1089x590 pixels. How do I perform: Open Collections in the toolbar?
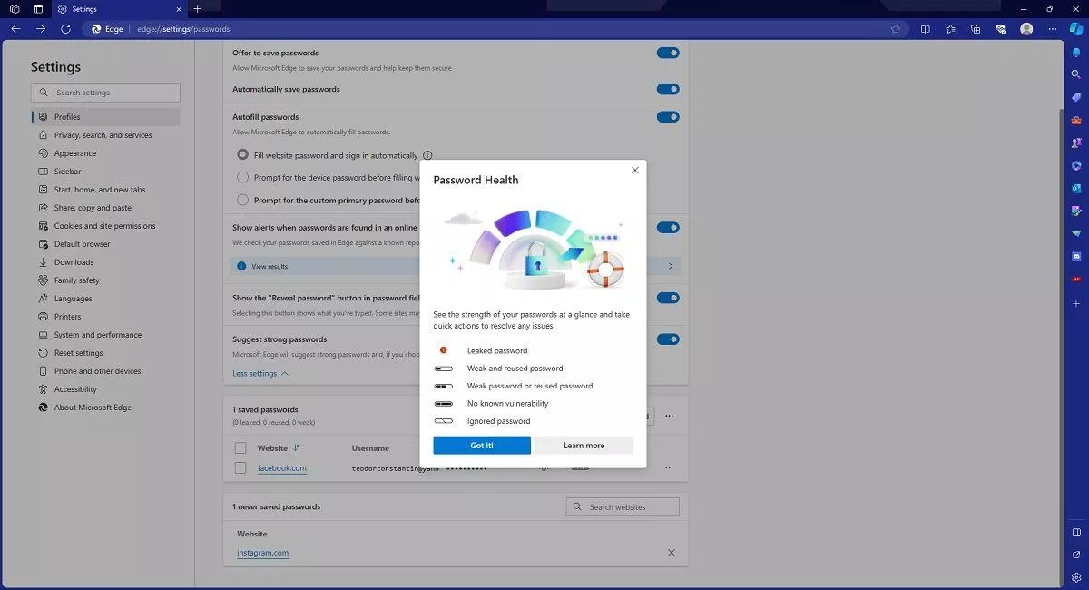[976, 28]
